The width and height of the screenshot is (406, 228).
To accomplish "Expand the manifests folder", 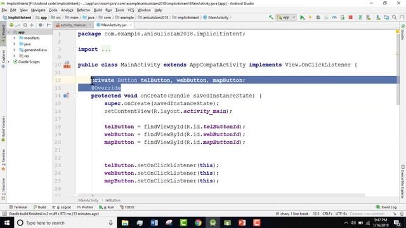I will coord(14,38).
